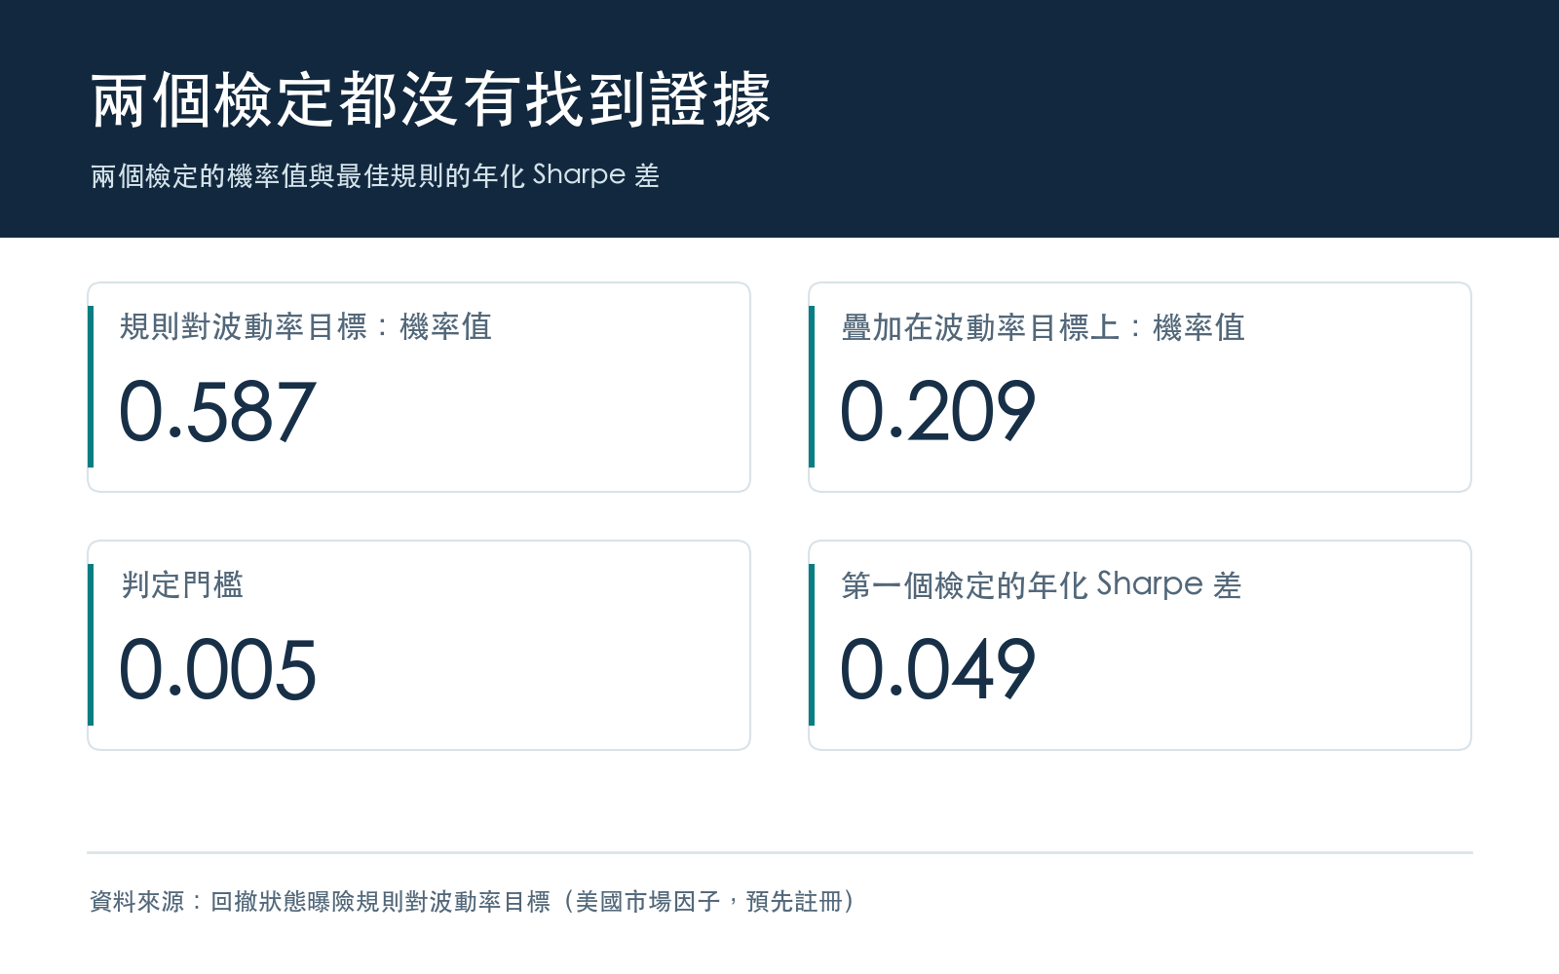1559x974 pixels.
Task: Click the 資料來源 footnote text
Action: (473, 901)
